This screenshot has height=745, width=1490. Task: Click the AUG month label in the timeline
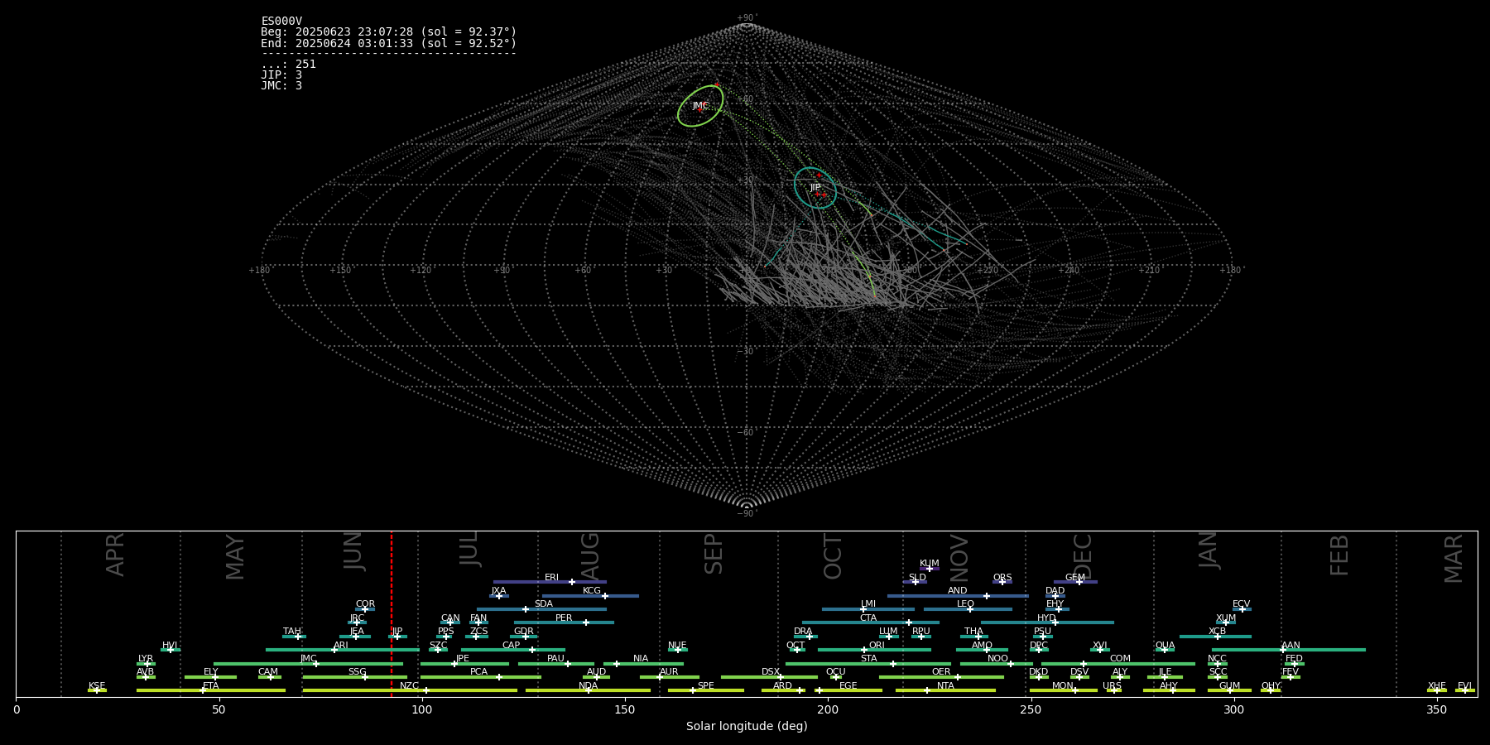coord(589,555)
